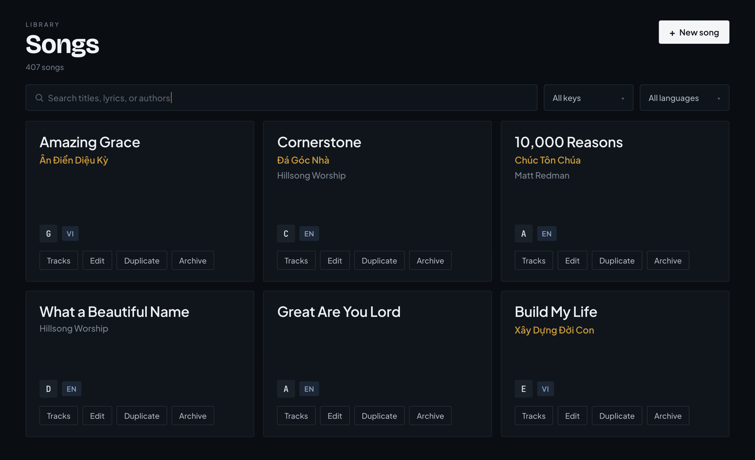Duplicate What a Beautiful Name
The image size is (755, 460).
142,416
